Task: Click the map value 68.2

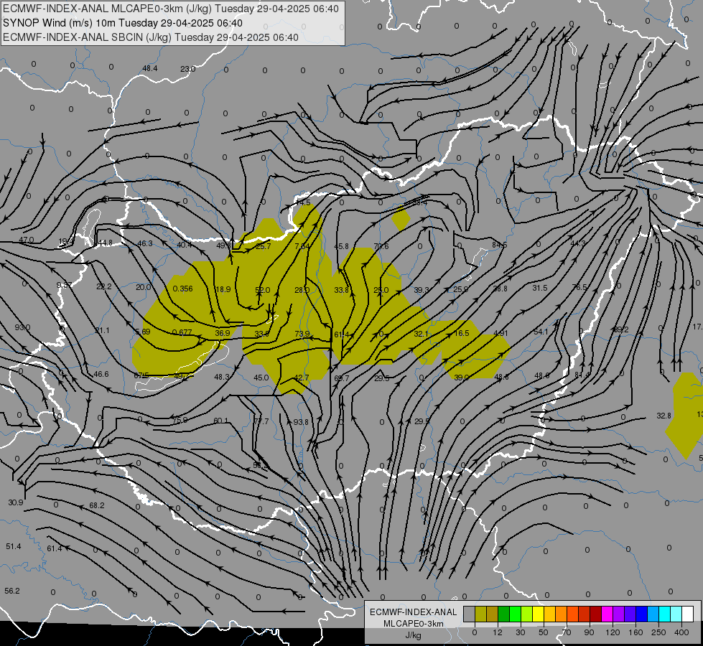Action: (97, 505)
